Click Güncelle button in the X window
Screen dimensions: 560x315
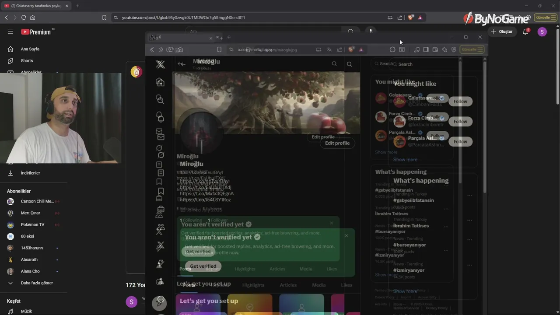[472, 49]
